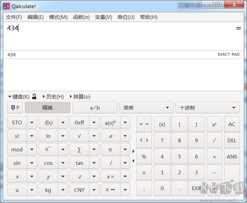Open the 模式(M) menu
This screenshot has height=203, width=247.
tap(58, 17)
